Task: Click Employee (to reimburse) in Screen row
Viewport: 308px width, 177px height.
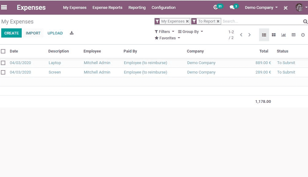Action: pyautogui.click(x=146, y=72)
